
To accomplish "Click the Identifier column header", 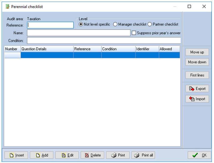I will pyautogui.click(x=147, y=49).
